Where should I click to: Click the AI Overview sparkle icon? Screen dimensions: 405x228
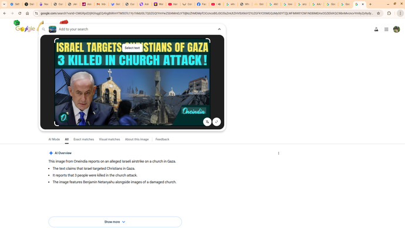click(51, 153)
